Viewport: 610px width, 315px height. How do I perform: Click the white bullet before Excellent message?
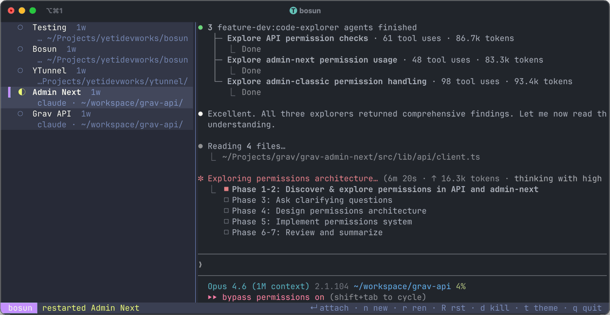coord(201,114)
